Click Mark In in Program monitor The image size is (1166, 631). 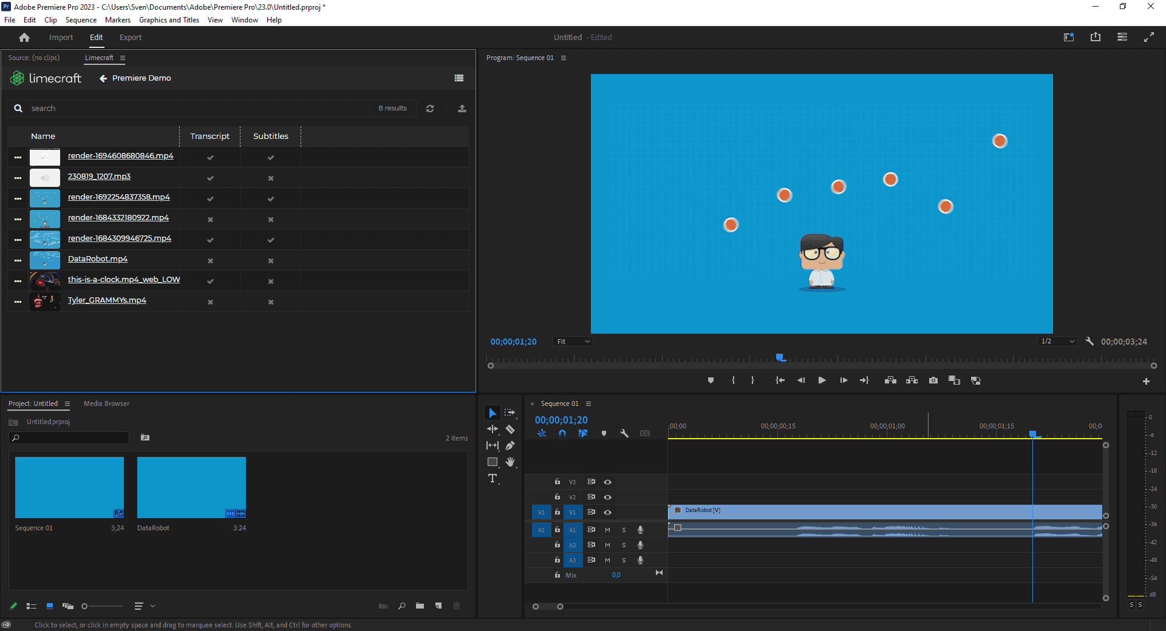click(734, 380)
